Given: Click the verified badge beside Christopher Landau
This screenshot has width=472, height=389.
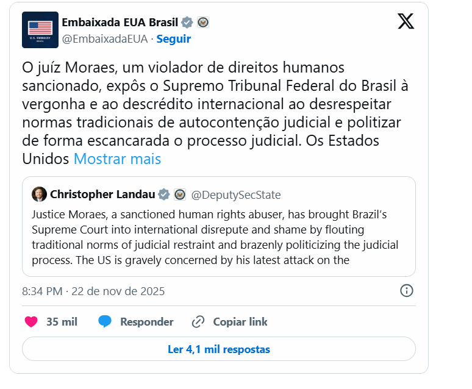Looking at the screenshot, I should [x=164, y=194].
